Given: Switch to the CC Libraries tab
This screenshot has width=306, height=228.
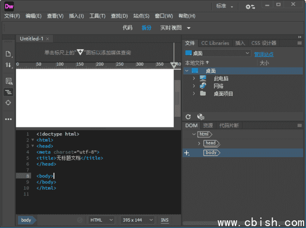Looking at the screenshot, I should tap(215, 43).
